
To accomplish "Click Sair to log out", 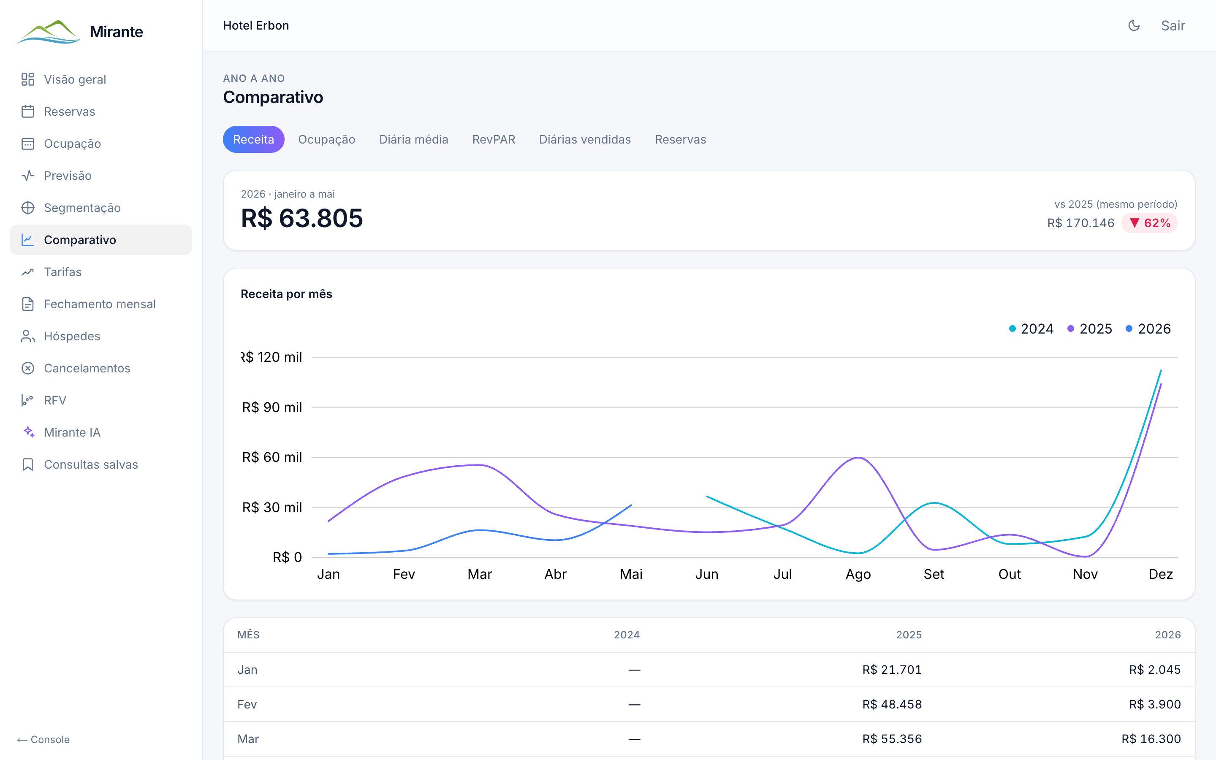I will [1173, 26].
